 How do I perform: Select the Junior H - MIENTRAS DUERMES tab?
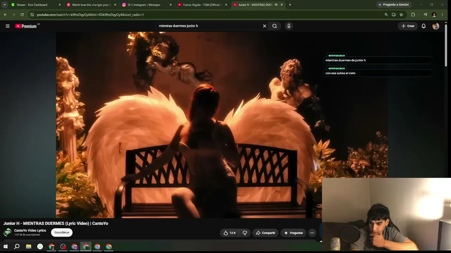tap(255, 5)
